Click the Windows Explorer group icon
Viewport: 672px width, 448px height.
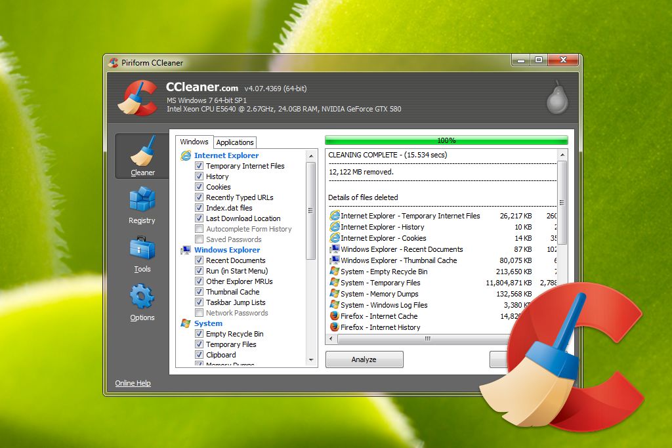pos(186,250)
